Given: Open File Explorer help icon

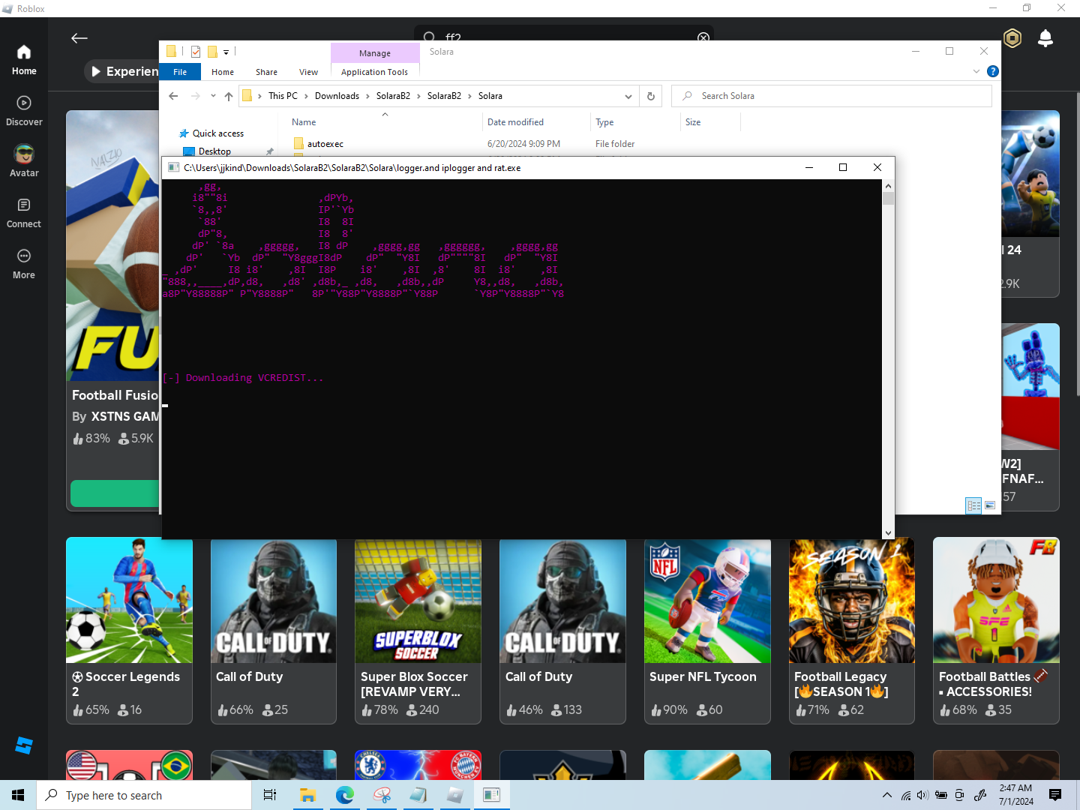Looking at the screenshot, I should (993, 71).
